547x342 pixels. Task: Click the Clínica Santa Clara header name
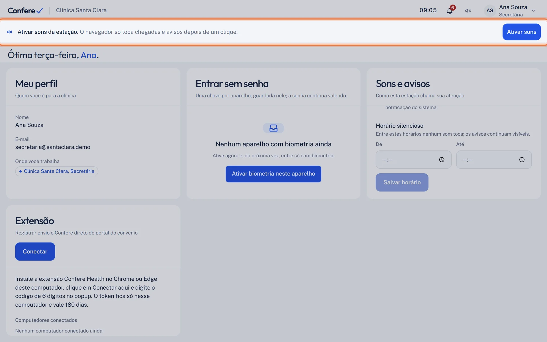pos(81,10)
